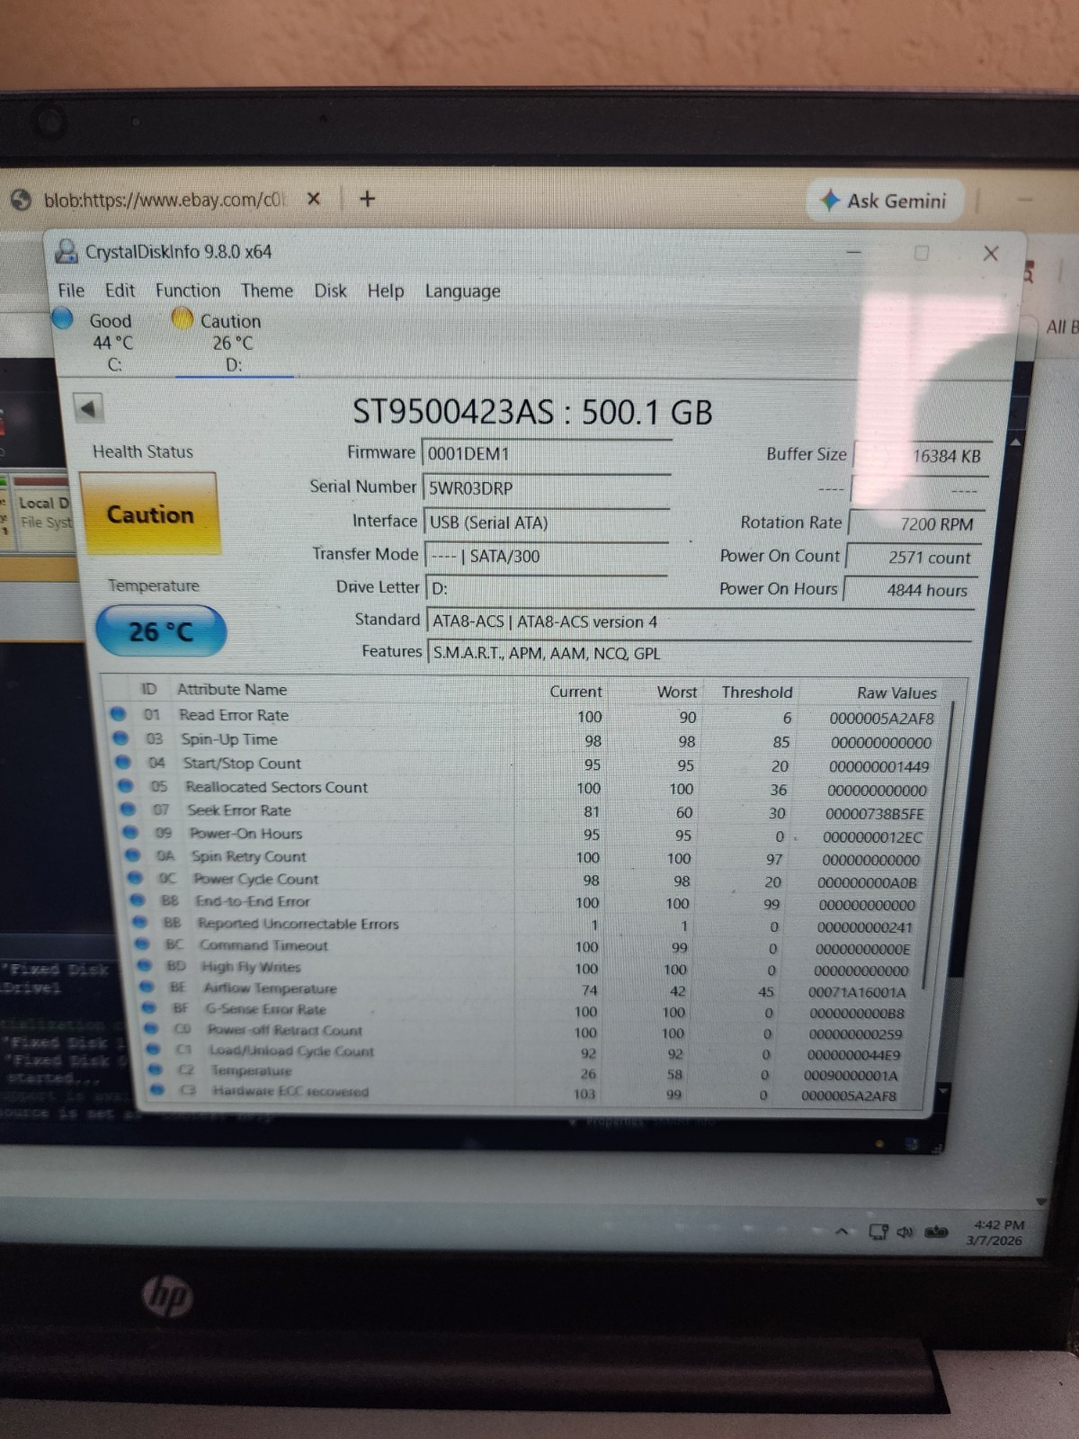Click the Buffer Size value 16384 KB

(923, 455)
